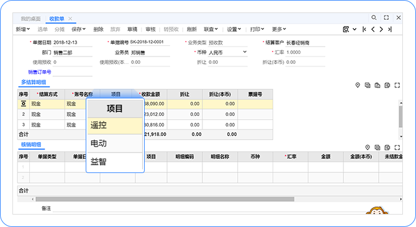Open the 更多 dropdown
This screenshot has width=416, height=227.
[279, 29]
